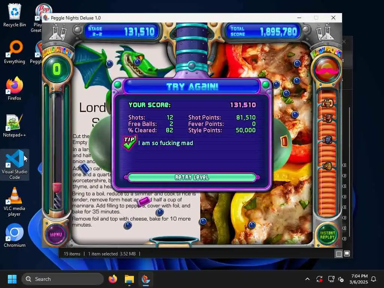Open the VLC media player desktop icon

click(x=15, y=201)
